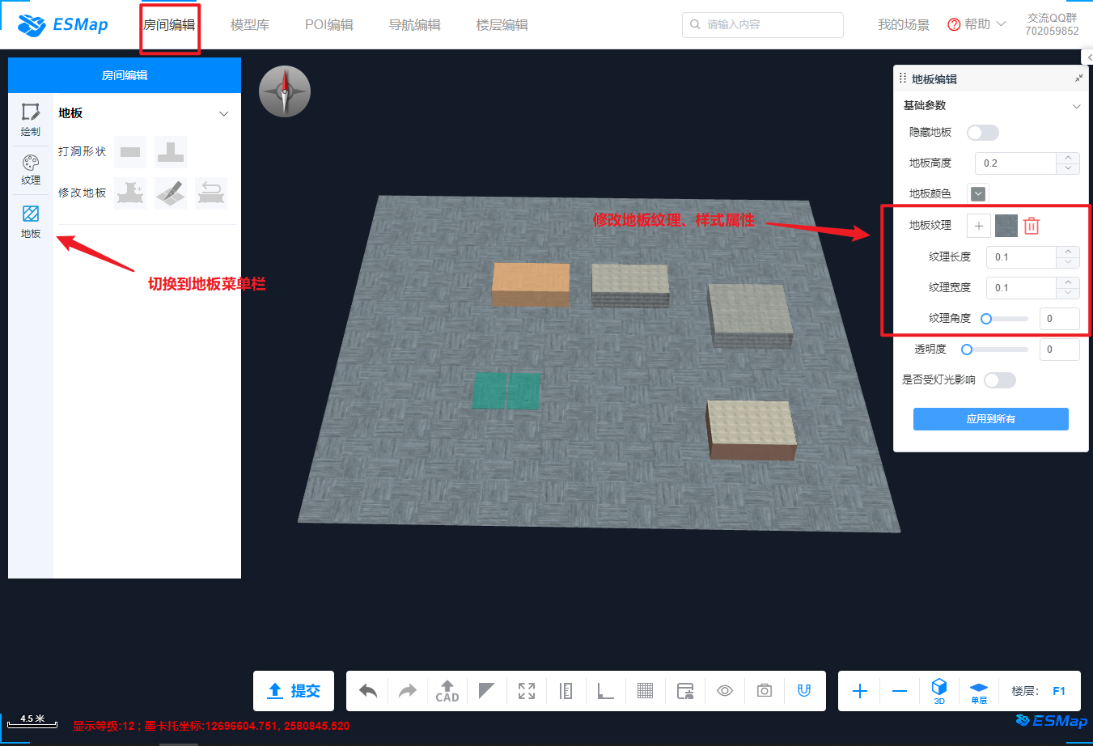Click the magnet snap icon
The height and width of the screenshot is (746, 1093).
pyautogui.click(x=803, y=691)
